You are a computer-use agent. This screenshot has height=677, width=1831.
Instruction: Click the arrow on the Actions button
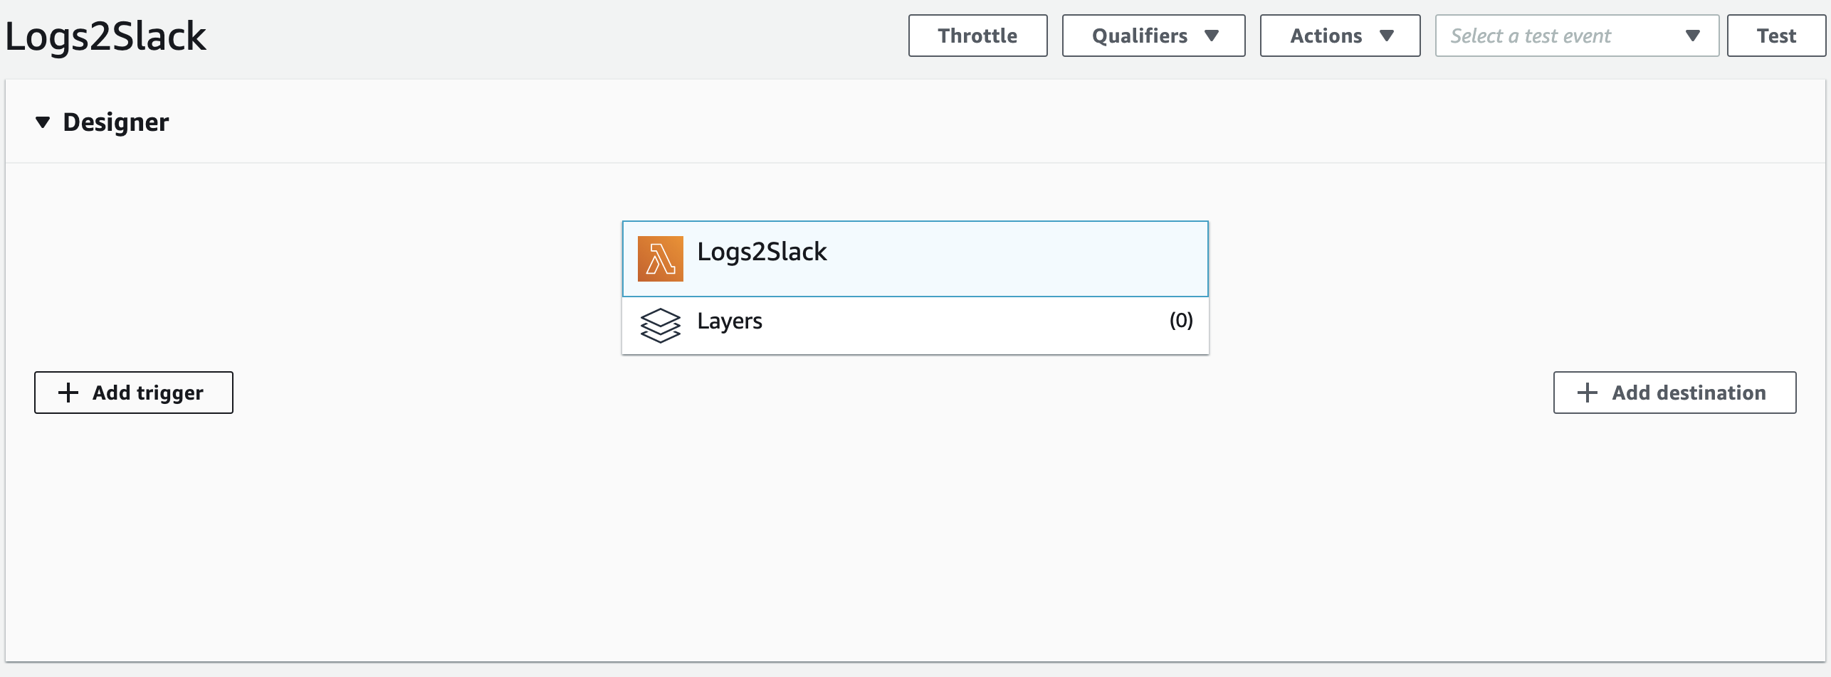point(1386,36)
